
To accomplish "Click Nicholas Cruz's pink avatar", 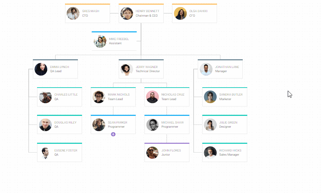I will (152, 97).
